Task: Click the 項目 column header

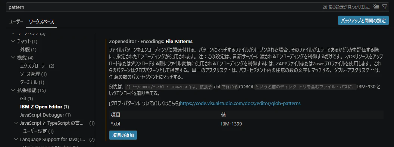Action: point(116,115)
